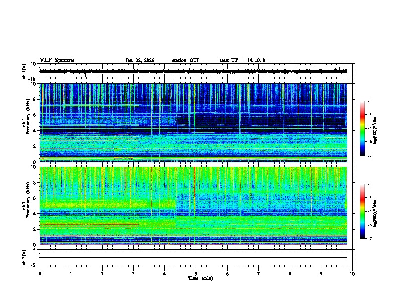Click the ch.1 spectrogram color bar
The width and height of the screenshot is (397, 307).
point(362,128)
